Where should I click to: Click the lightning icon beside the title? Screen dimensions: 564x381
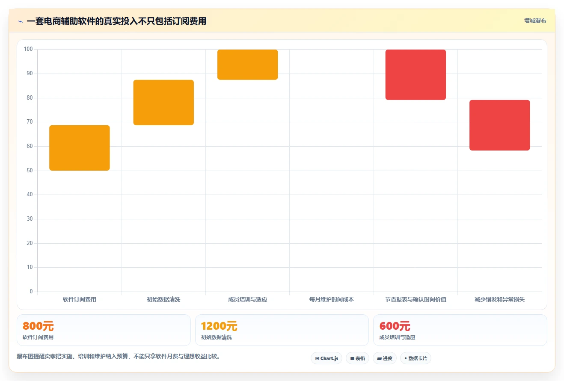tap(20, 21)
